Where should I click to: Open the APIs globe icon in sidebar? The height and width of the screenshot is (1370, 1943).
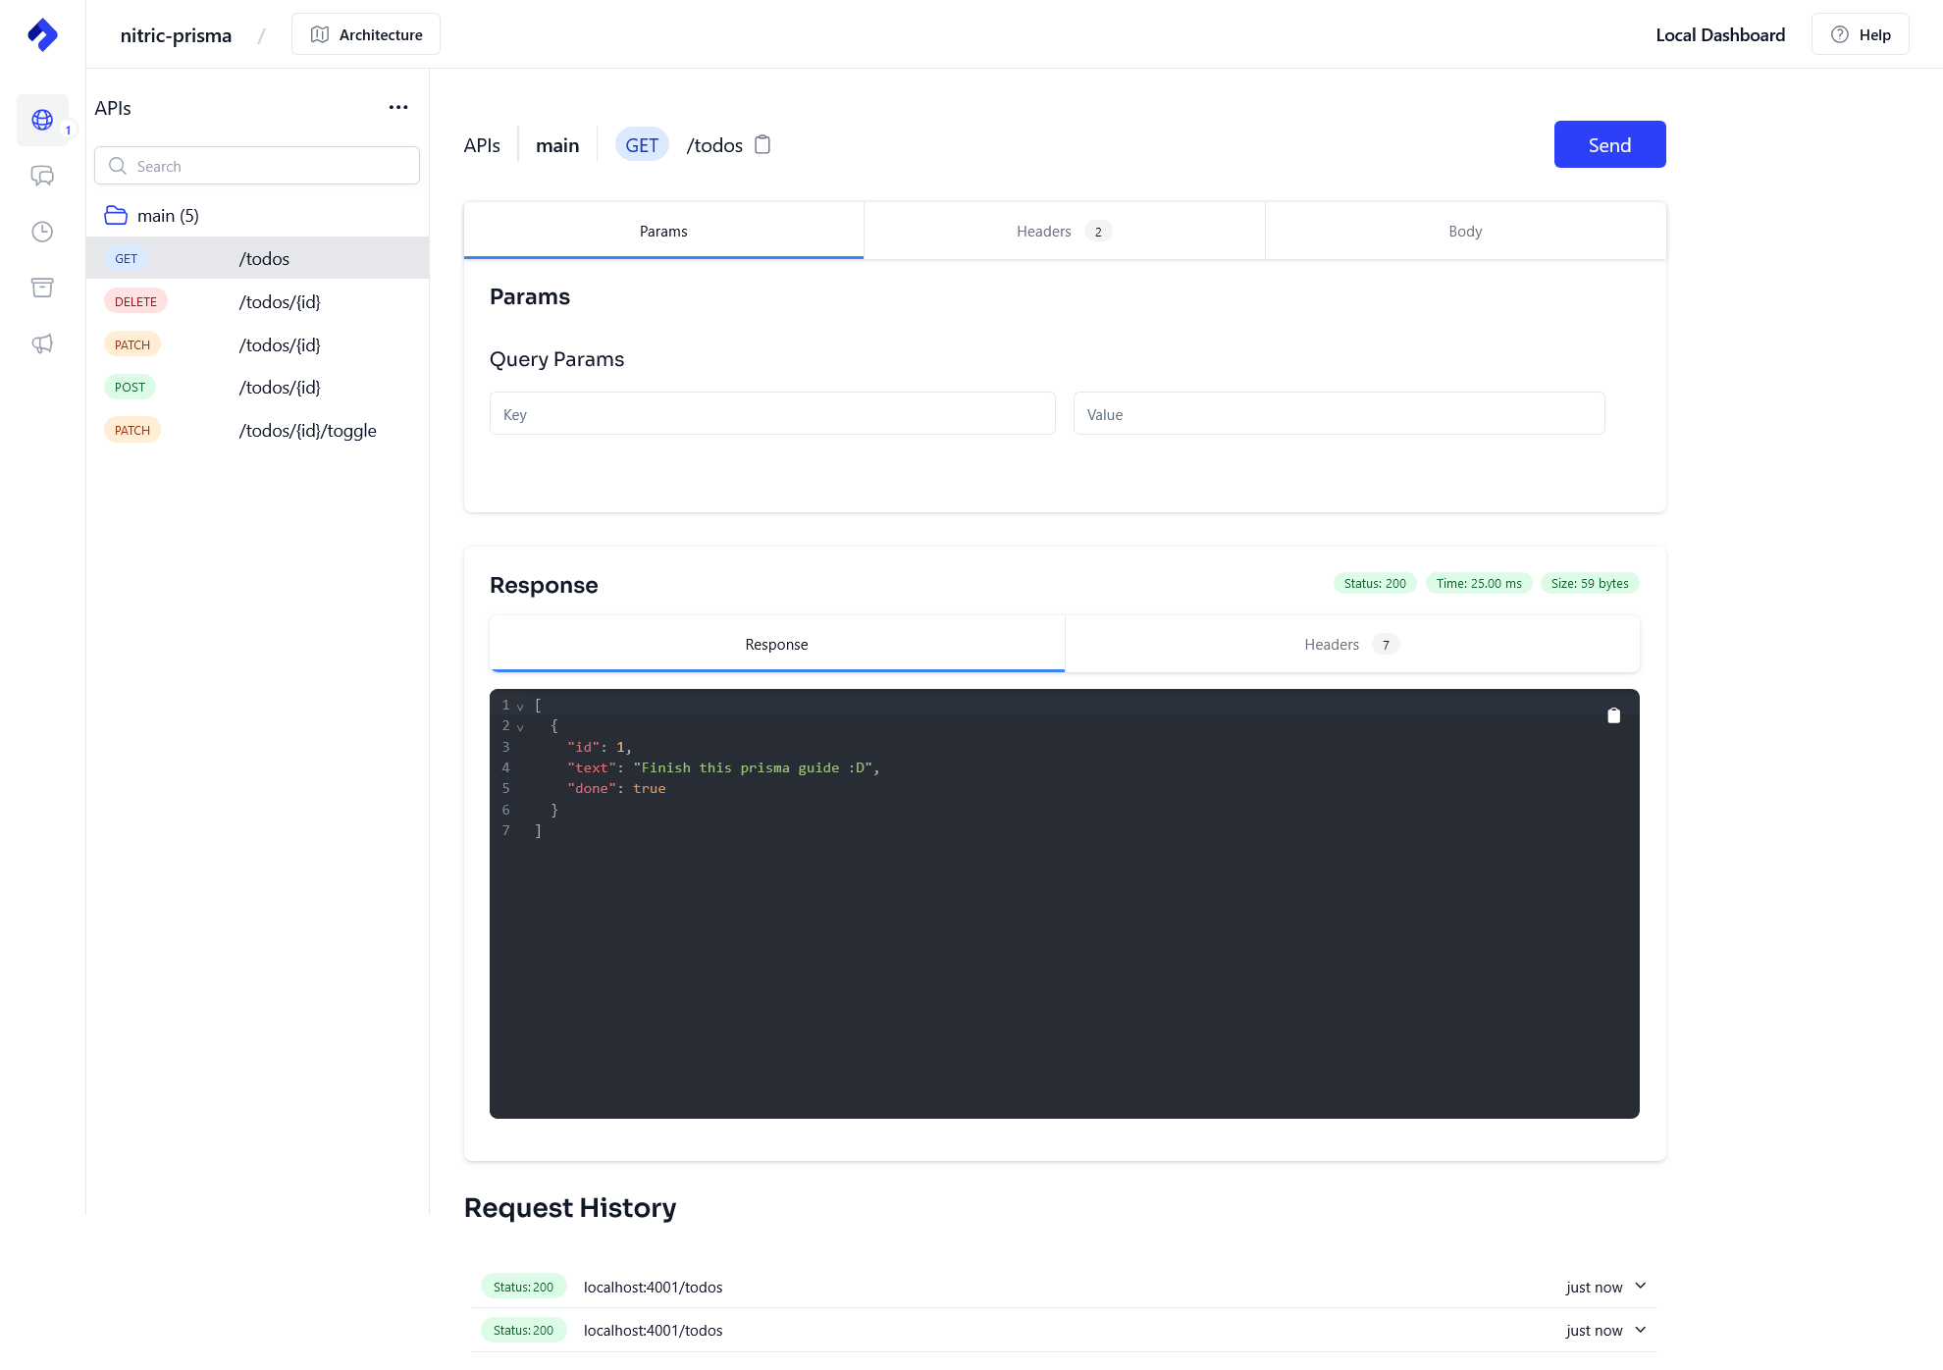click(x=42, y=120)
